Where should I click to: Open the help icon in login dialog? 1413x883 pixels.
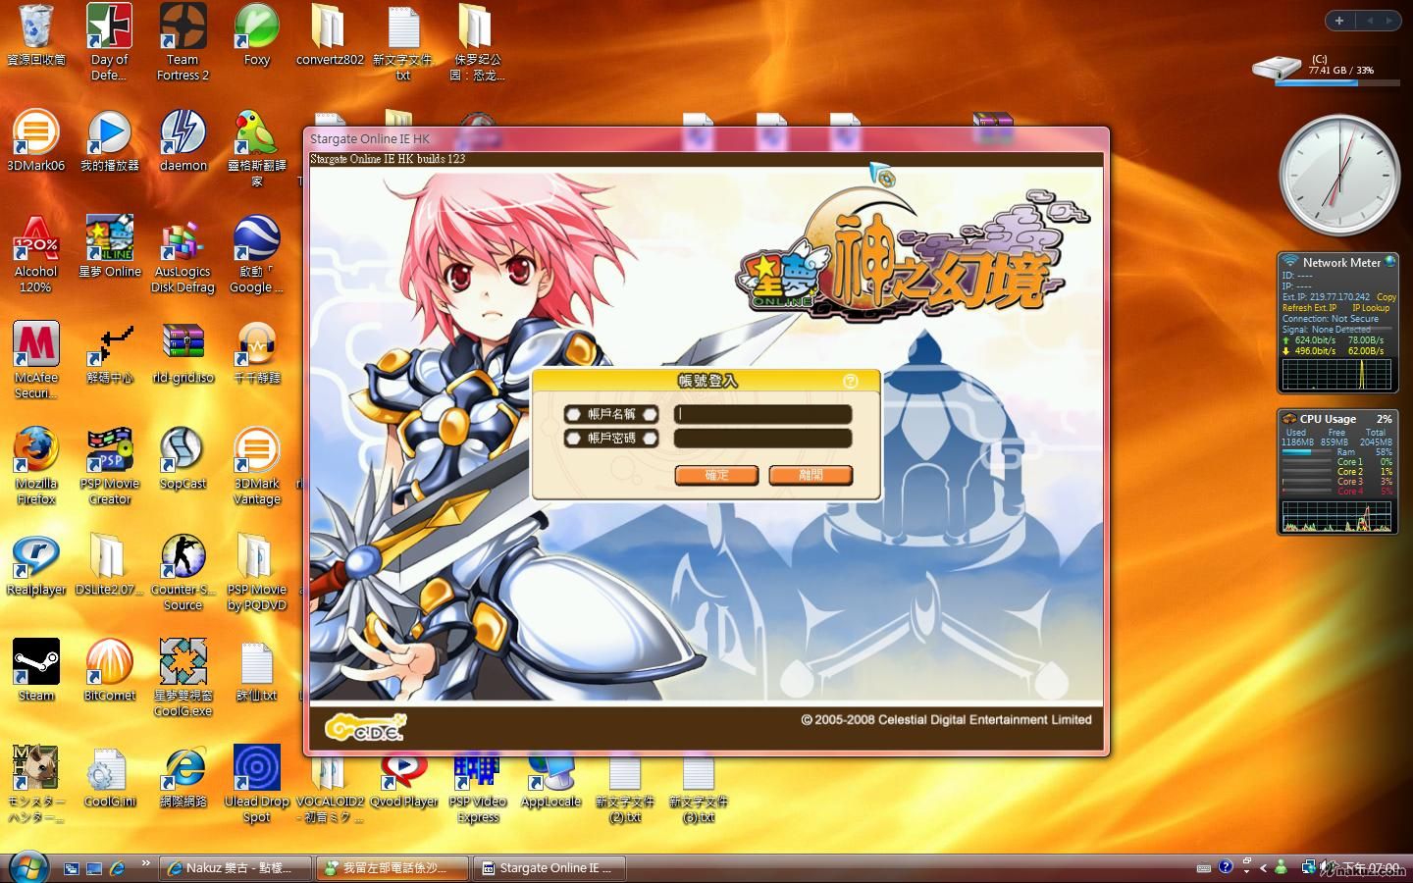[850, 381]
